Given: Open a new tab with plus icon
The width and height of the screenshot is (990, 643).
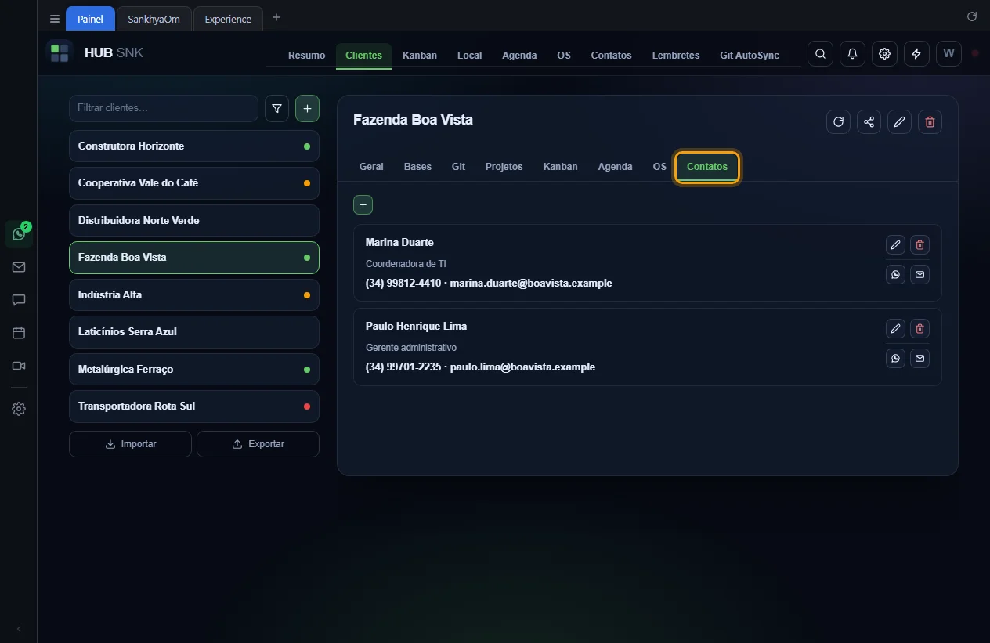Looking at the screenshot, I should point(276,17).
